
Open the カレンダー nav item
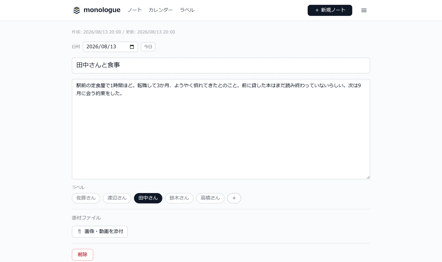click(x=161, y=10)
